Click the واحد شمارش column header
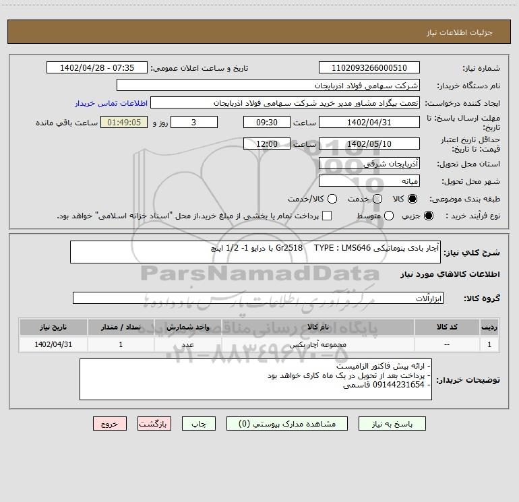Screen dimensions: 519x502 click(187, 327)
